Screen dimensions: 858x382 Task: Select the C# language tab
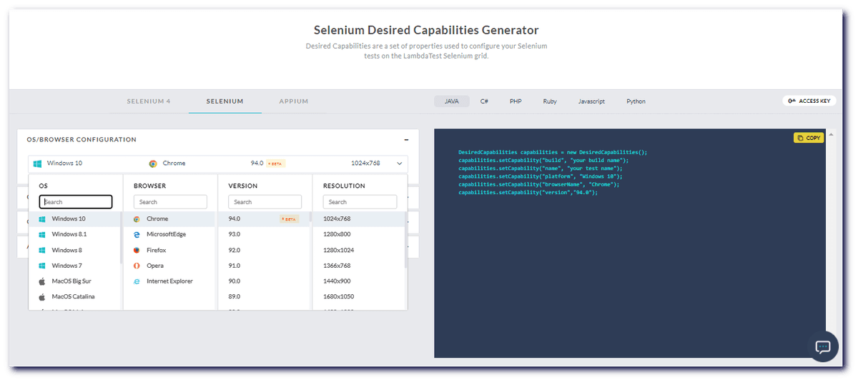pyautogui.click(x=484, y=101)
